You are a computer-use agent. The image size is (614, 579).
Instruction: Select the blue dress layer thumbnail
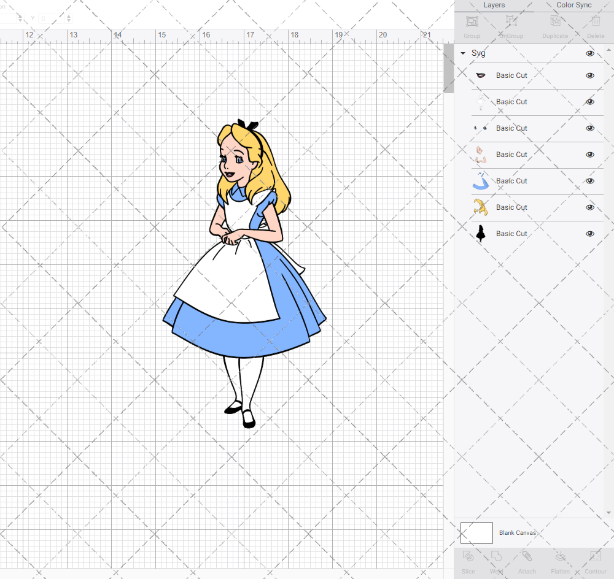click(x=481, y=181)
